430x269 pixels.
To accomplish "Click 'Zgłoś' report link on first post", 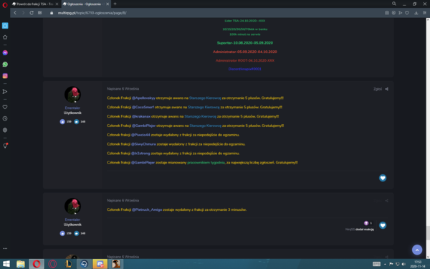I will pyautogui.click(x=378, y=89).
